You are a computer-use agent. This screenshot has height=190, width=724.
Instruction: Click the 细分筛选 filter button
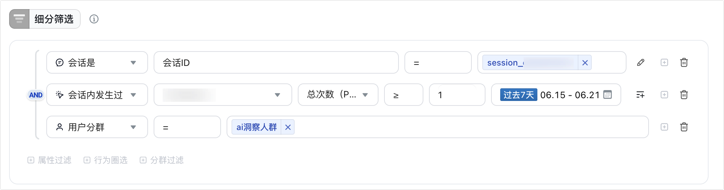[x=45, y=19]
